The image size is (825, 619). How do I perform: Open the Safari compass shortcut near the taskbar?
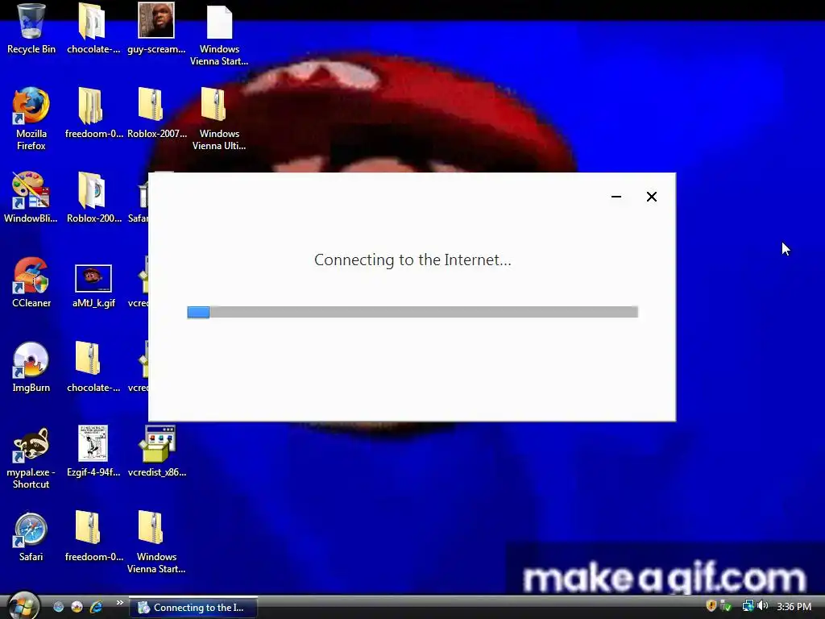31,536
